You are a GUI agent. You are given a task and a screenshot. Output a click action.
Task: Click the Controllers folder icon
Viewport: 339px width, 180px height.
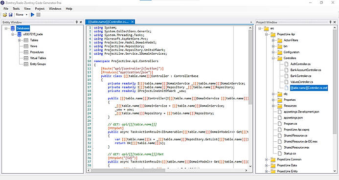[280, 58]
